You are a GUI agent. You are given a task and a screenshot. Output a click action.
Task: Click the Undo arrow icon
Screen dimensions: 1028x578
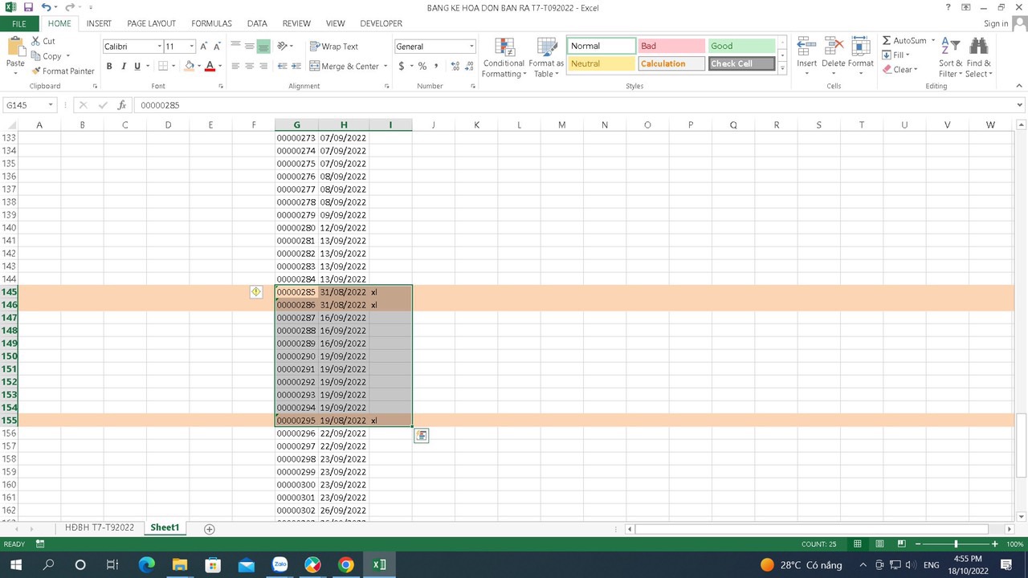pos(46,7)
